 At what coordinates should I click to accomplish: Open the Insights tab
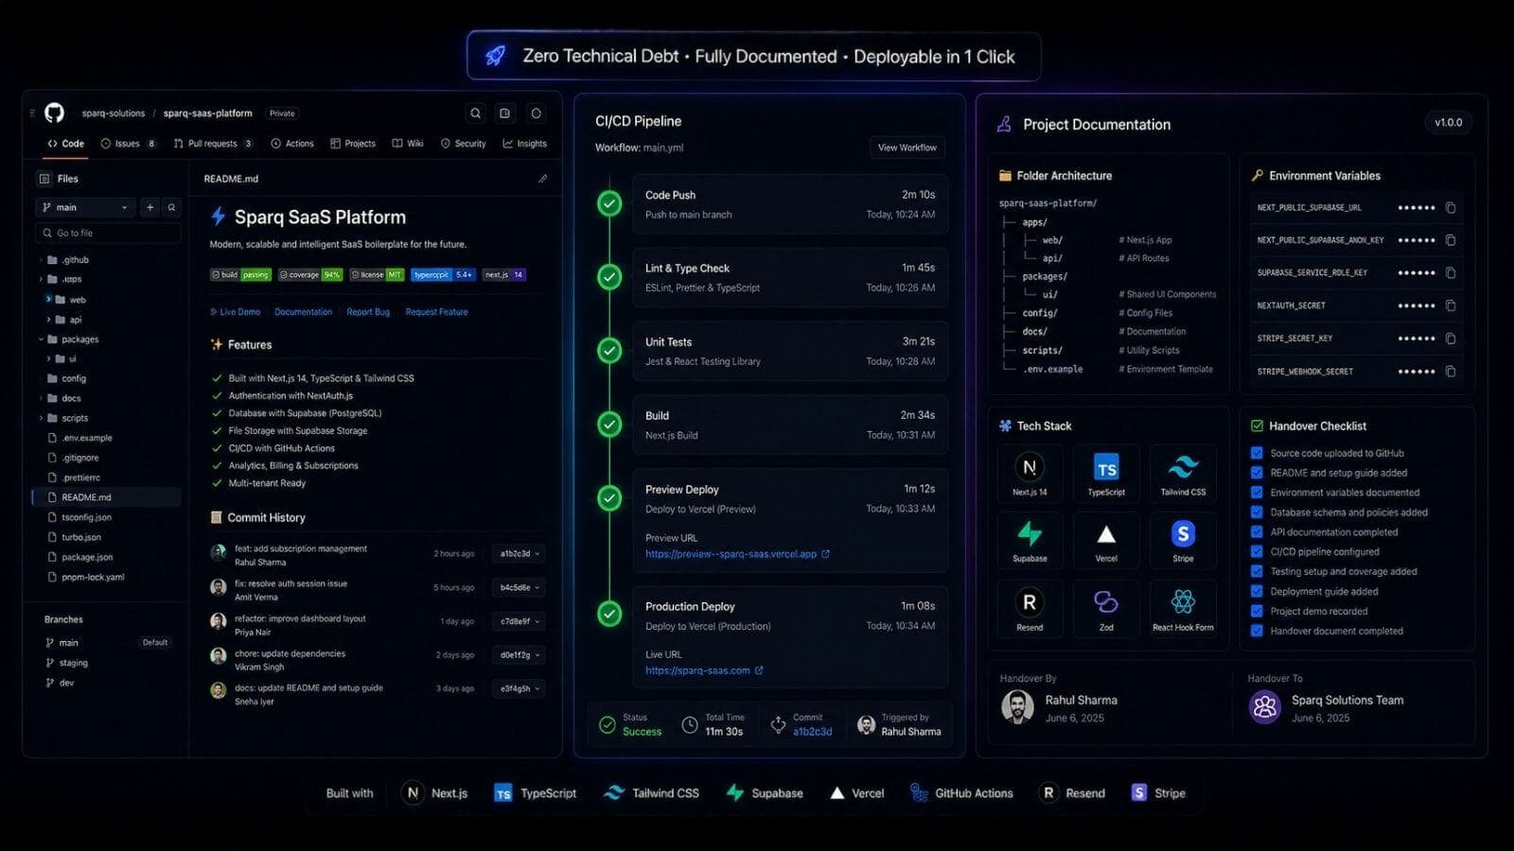pyautogui.click(x=524, y=144)
